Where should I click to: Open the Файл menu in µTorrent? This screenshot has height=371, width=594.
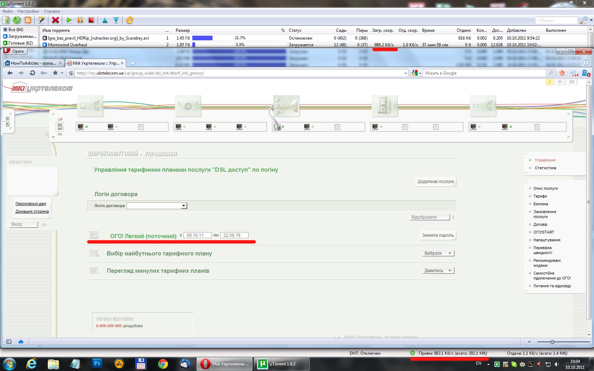(x=7, y=11)
